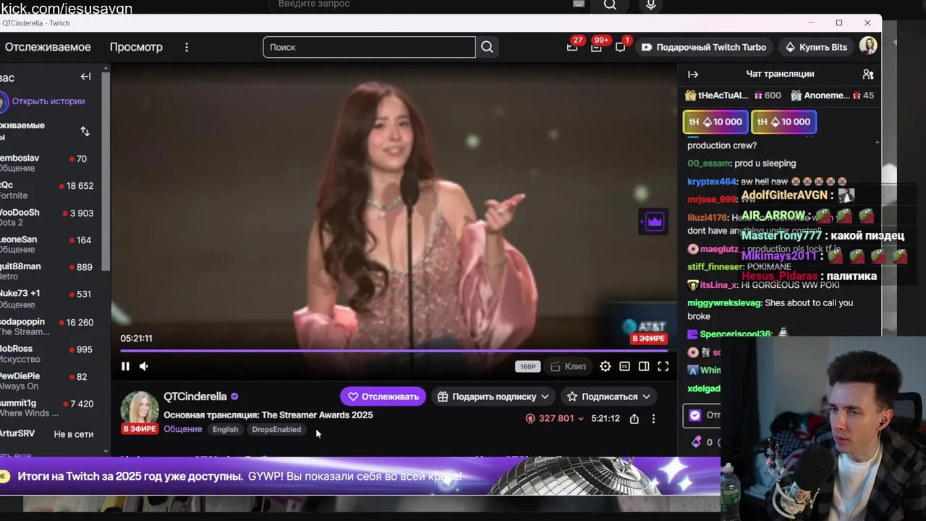Open the PewDiePie channel in the sidebar

point(51,381)
